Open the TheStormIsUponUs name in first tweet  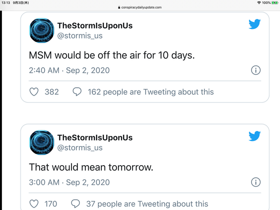pos(95,26)
